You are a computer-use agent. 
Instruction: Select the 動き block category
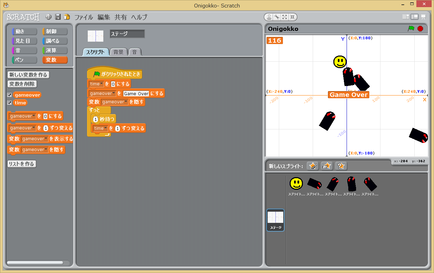pos(24,31)
